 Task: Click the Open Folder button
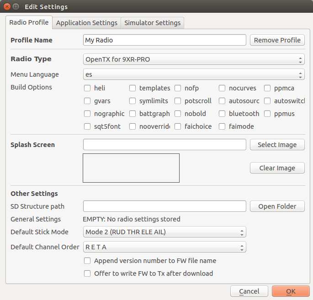coord(277,206)
